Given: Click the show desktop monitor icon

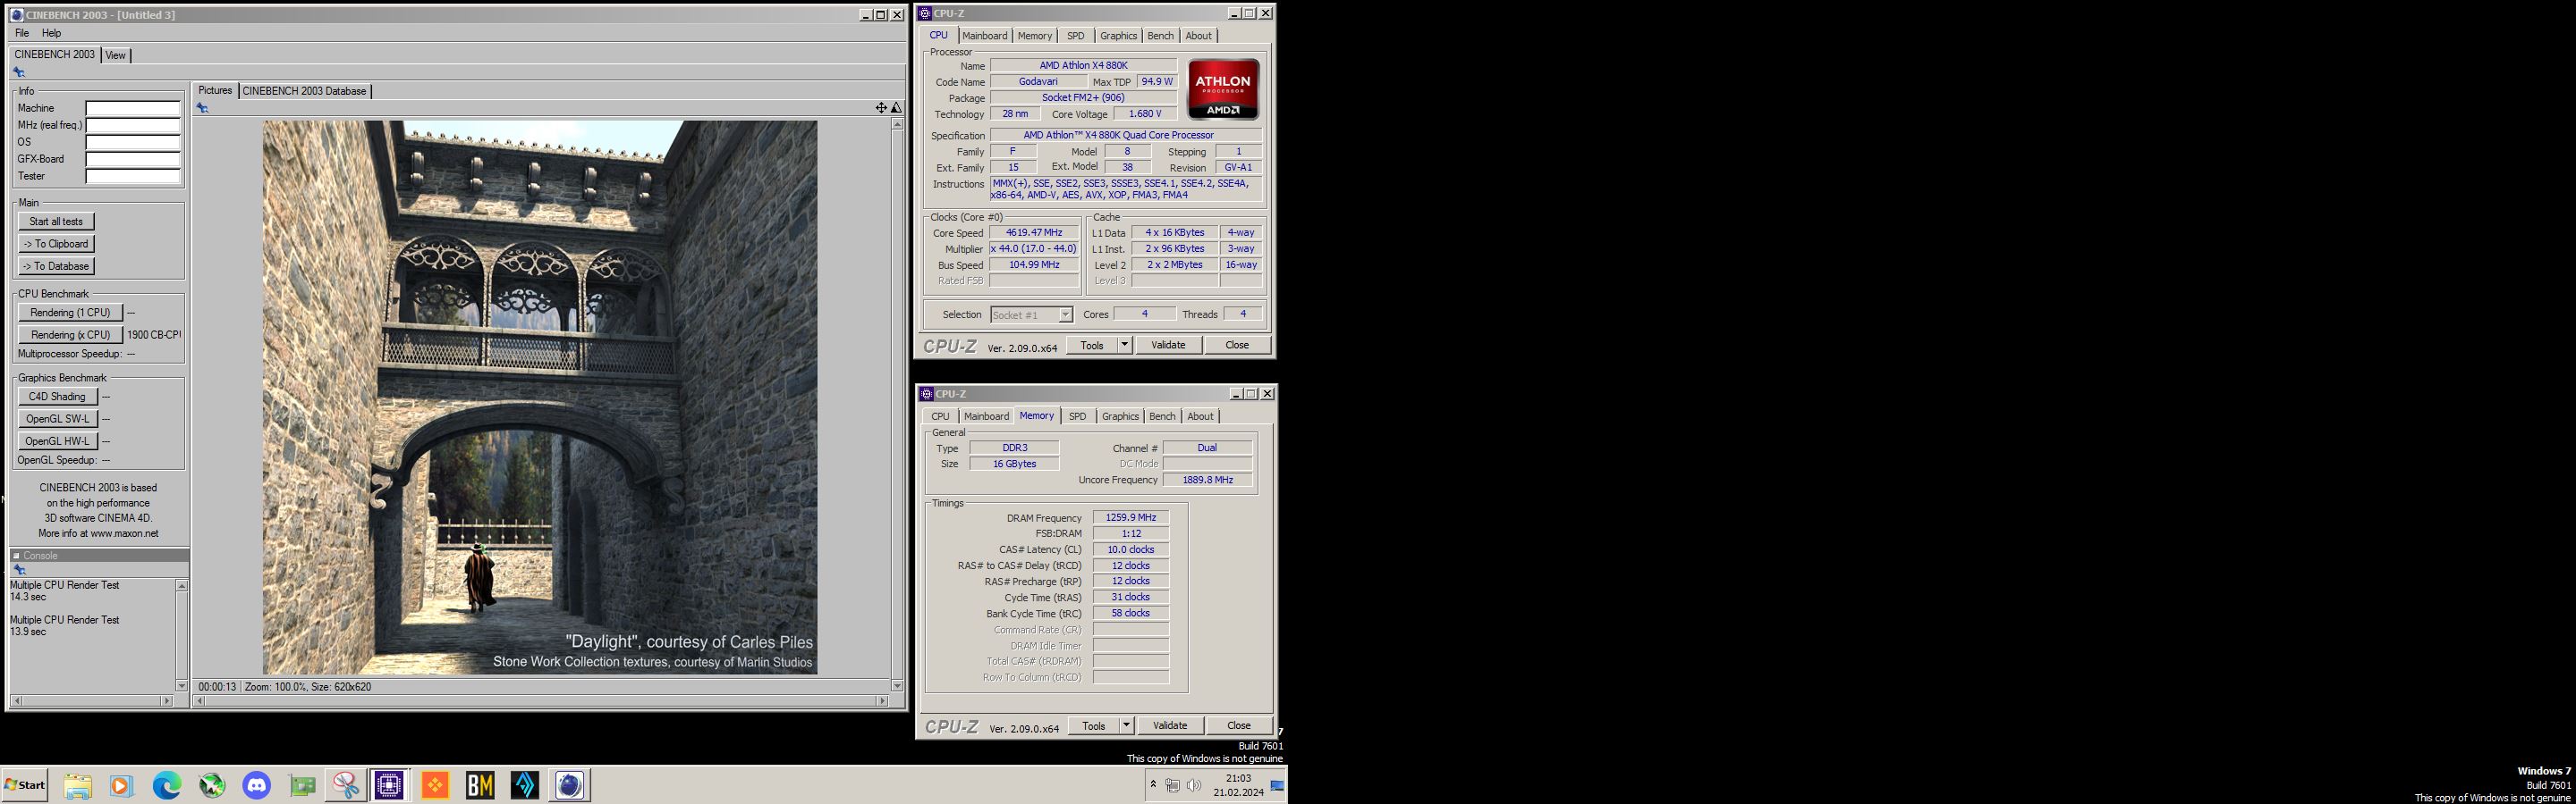Looking at the screenshot, I should [1277, 785].
